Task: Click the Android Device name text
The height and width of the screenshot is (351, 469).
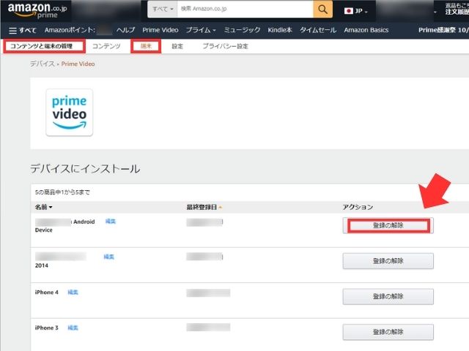Action: pos(65,226)
